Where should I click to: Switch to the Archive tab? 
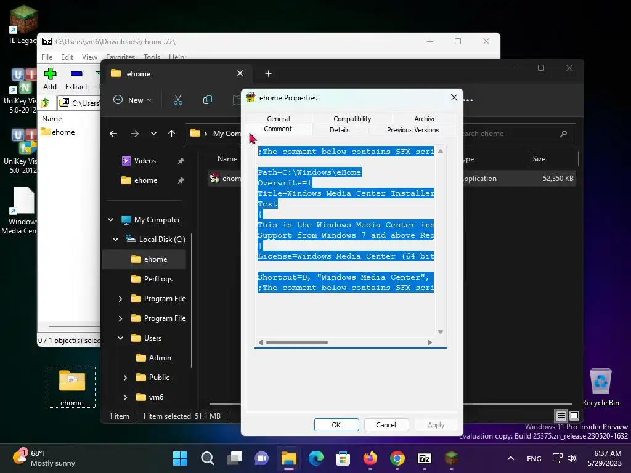pyautogui.click(x=425, y=119)
